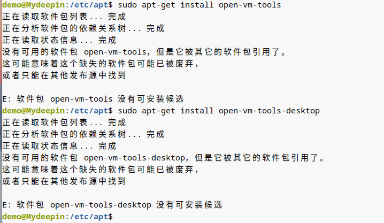Click the word "sudo" in the first command
The image size is (384, 223).
click(127, 5)
